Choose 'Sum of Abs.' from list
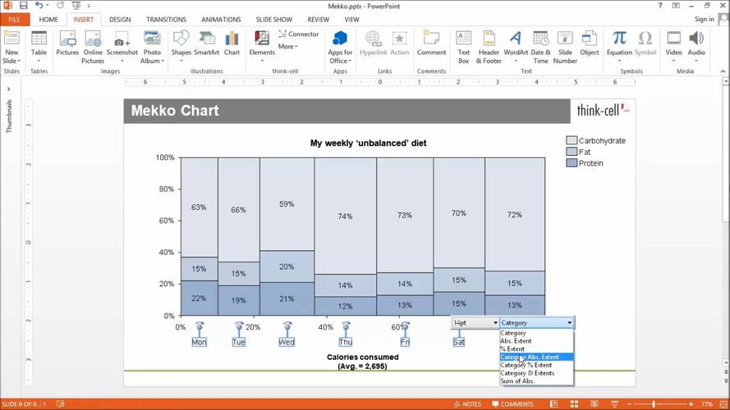This screenshot has height=410, width=730. [517, 381]
